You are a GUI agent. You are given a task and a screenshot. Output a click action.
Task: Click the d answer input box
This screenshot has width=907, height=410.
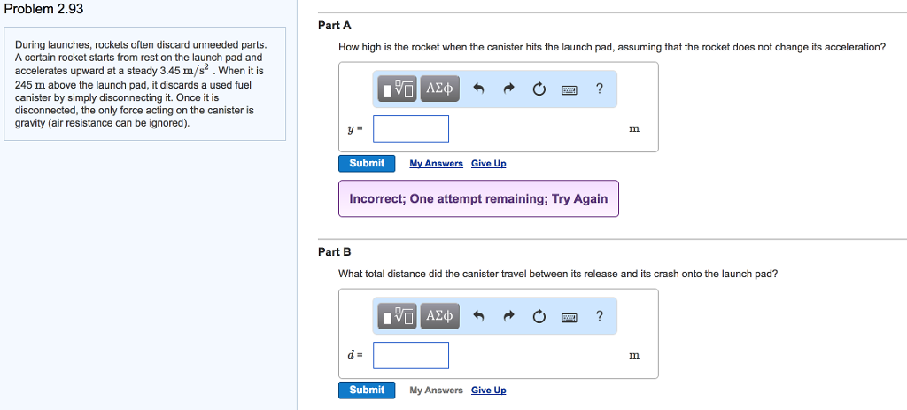(x=411, y=355)
